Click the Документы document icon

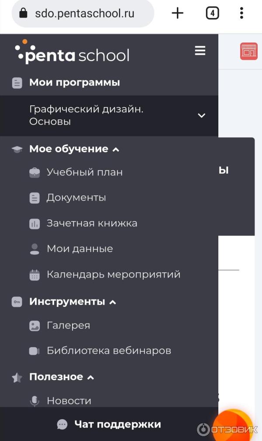pos(34,198)
